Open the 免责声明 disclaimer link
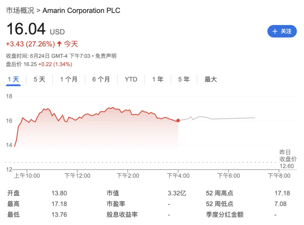 click(106, 56)
